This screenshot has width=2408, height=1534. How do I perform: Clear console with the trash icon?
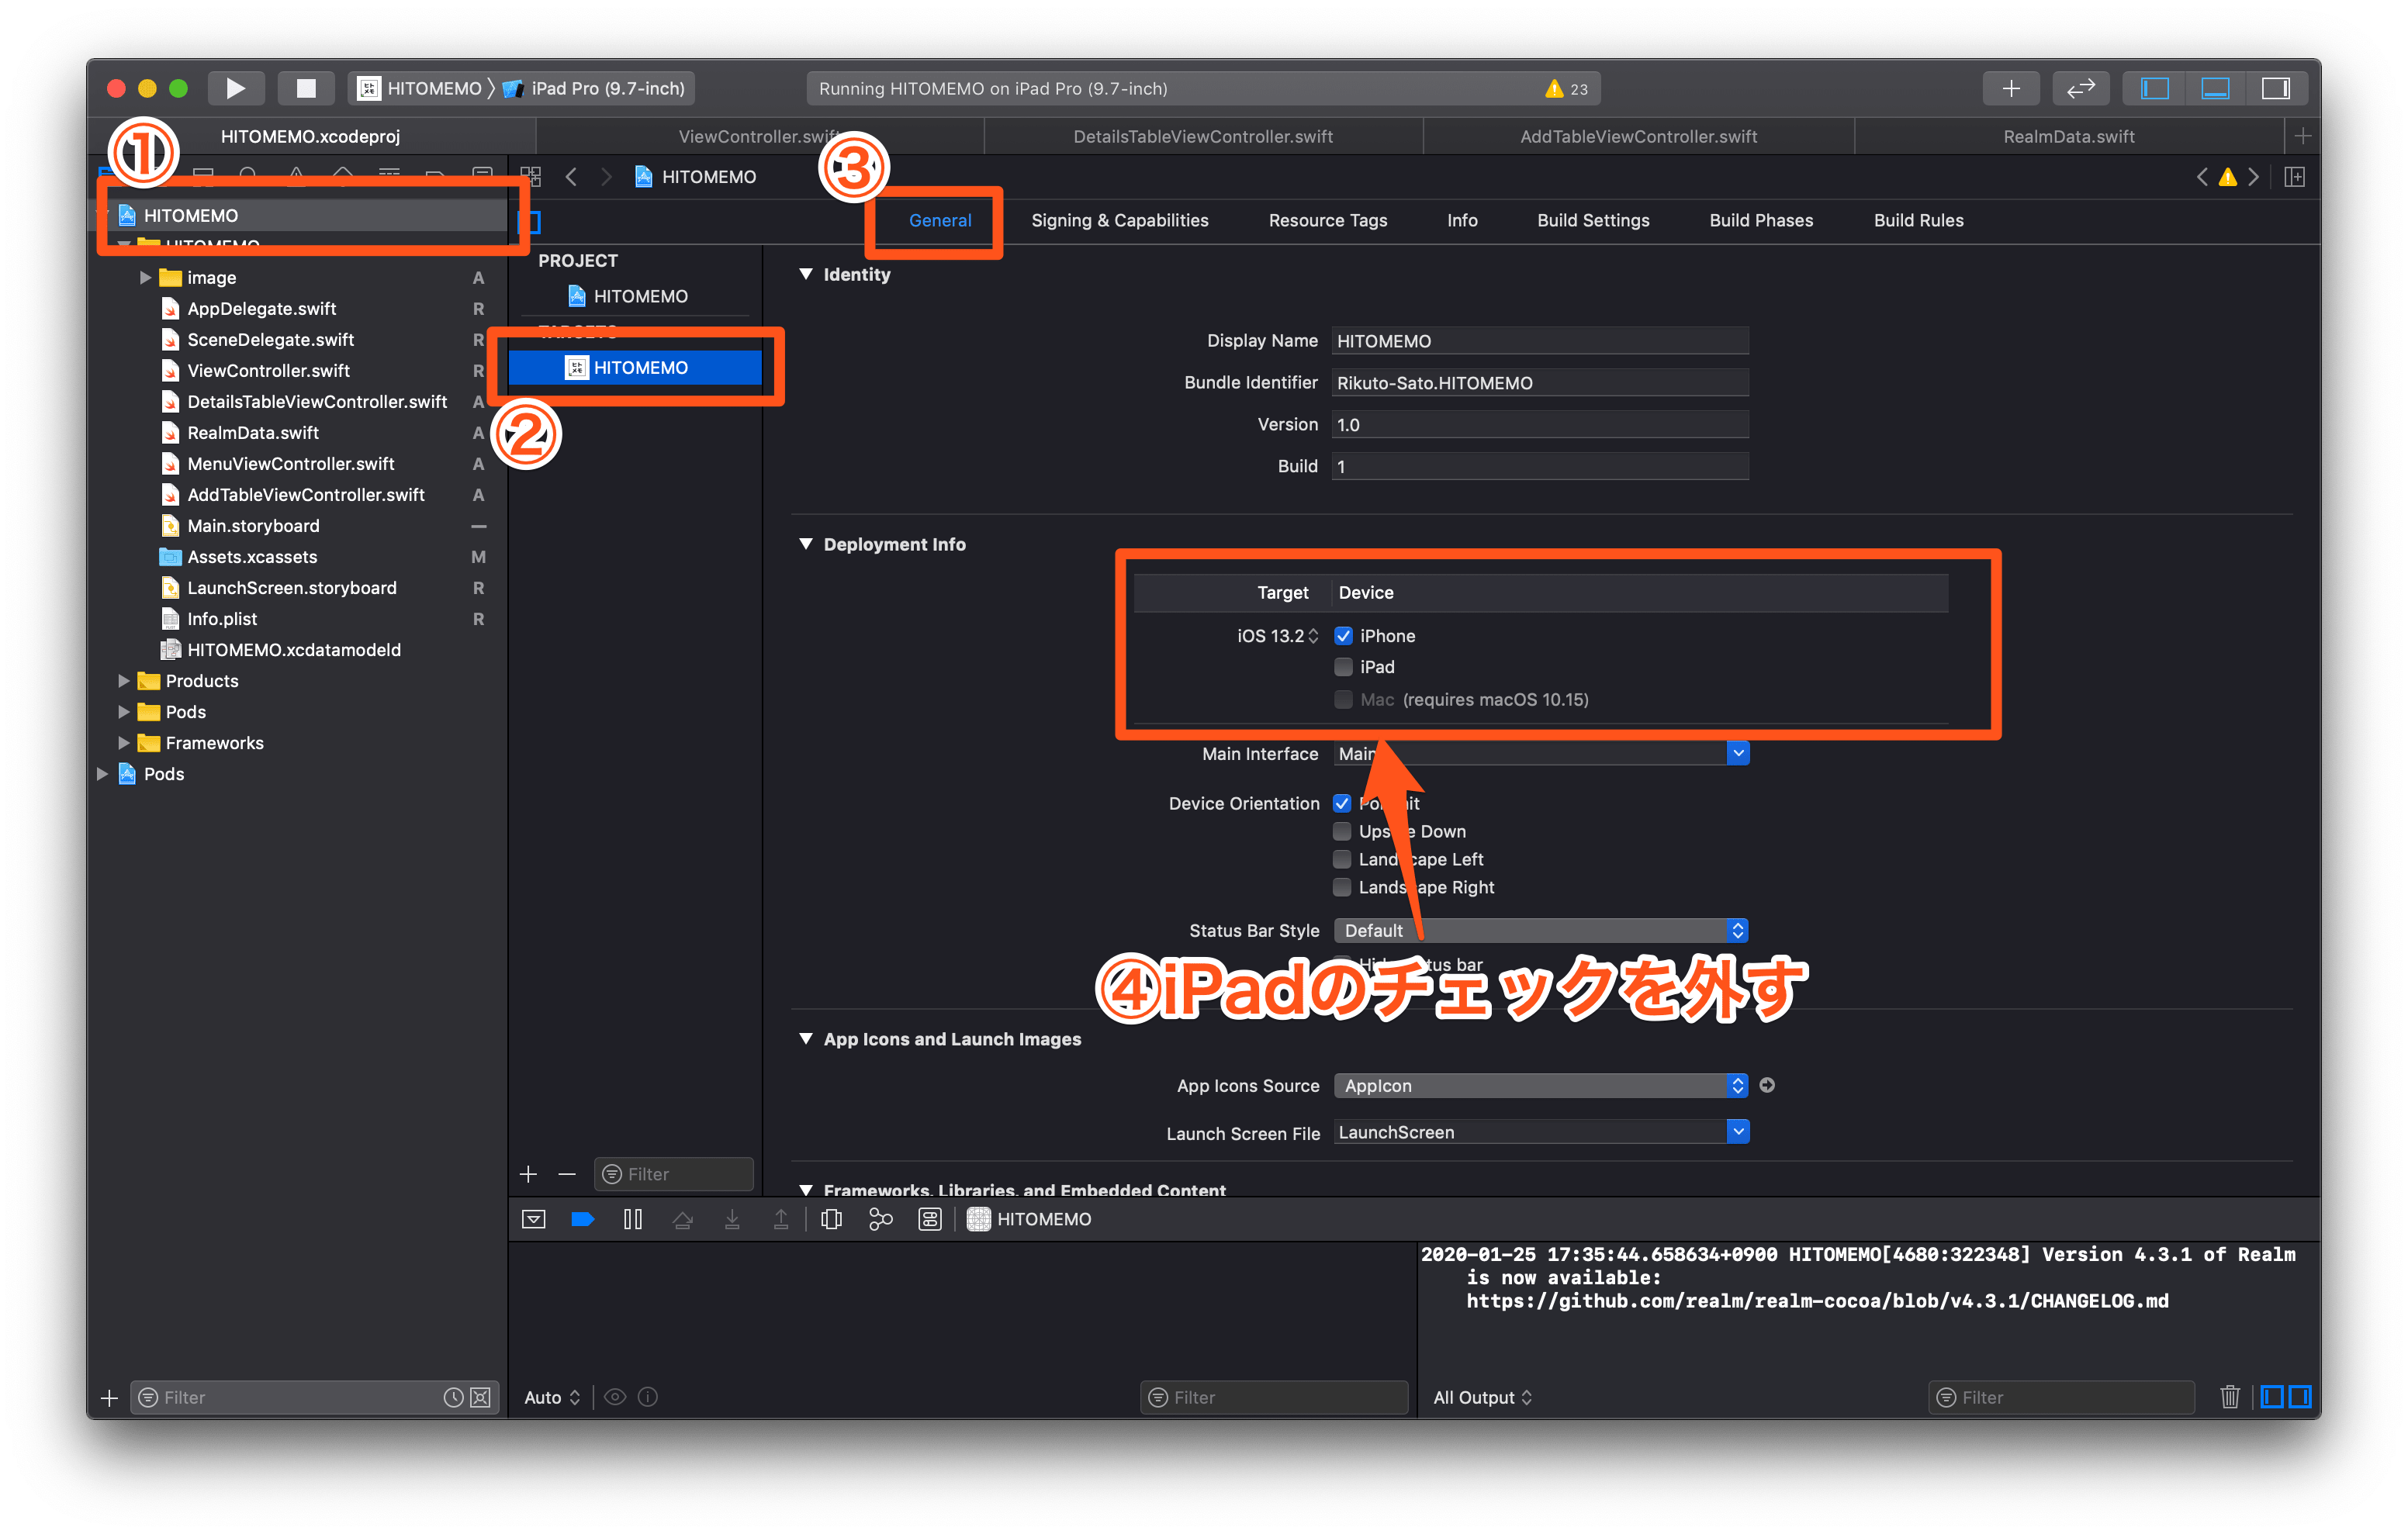[2229, 1397]
